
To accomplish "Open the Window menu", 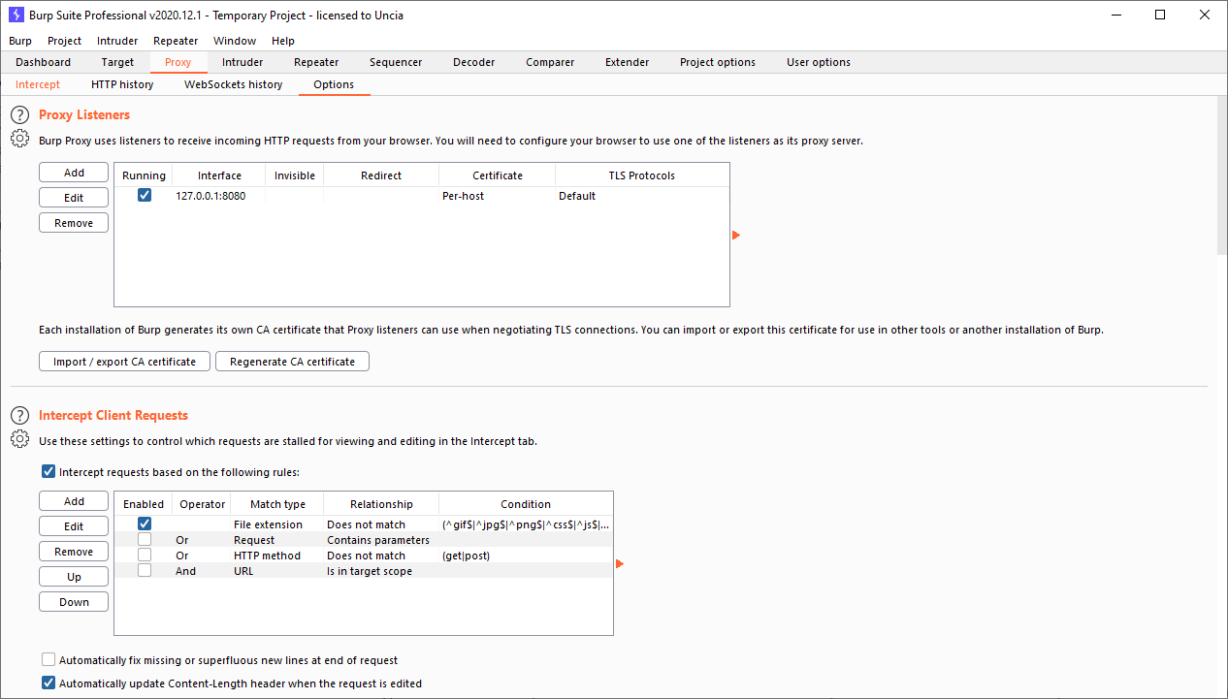I will tap(235, 41).
